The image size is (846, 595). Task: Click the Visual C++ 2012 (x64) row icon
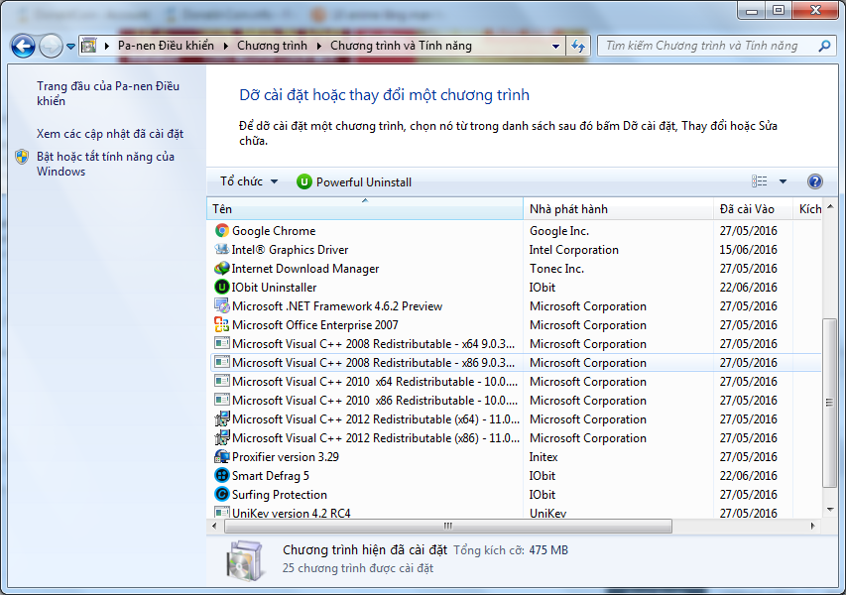[x=222, y=419]
